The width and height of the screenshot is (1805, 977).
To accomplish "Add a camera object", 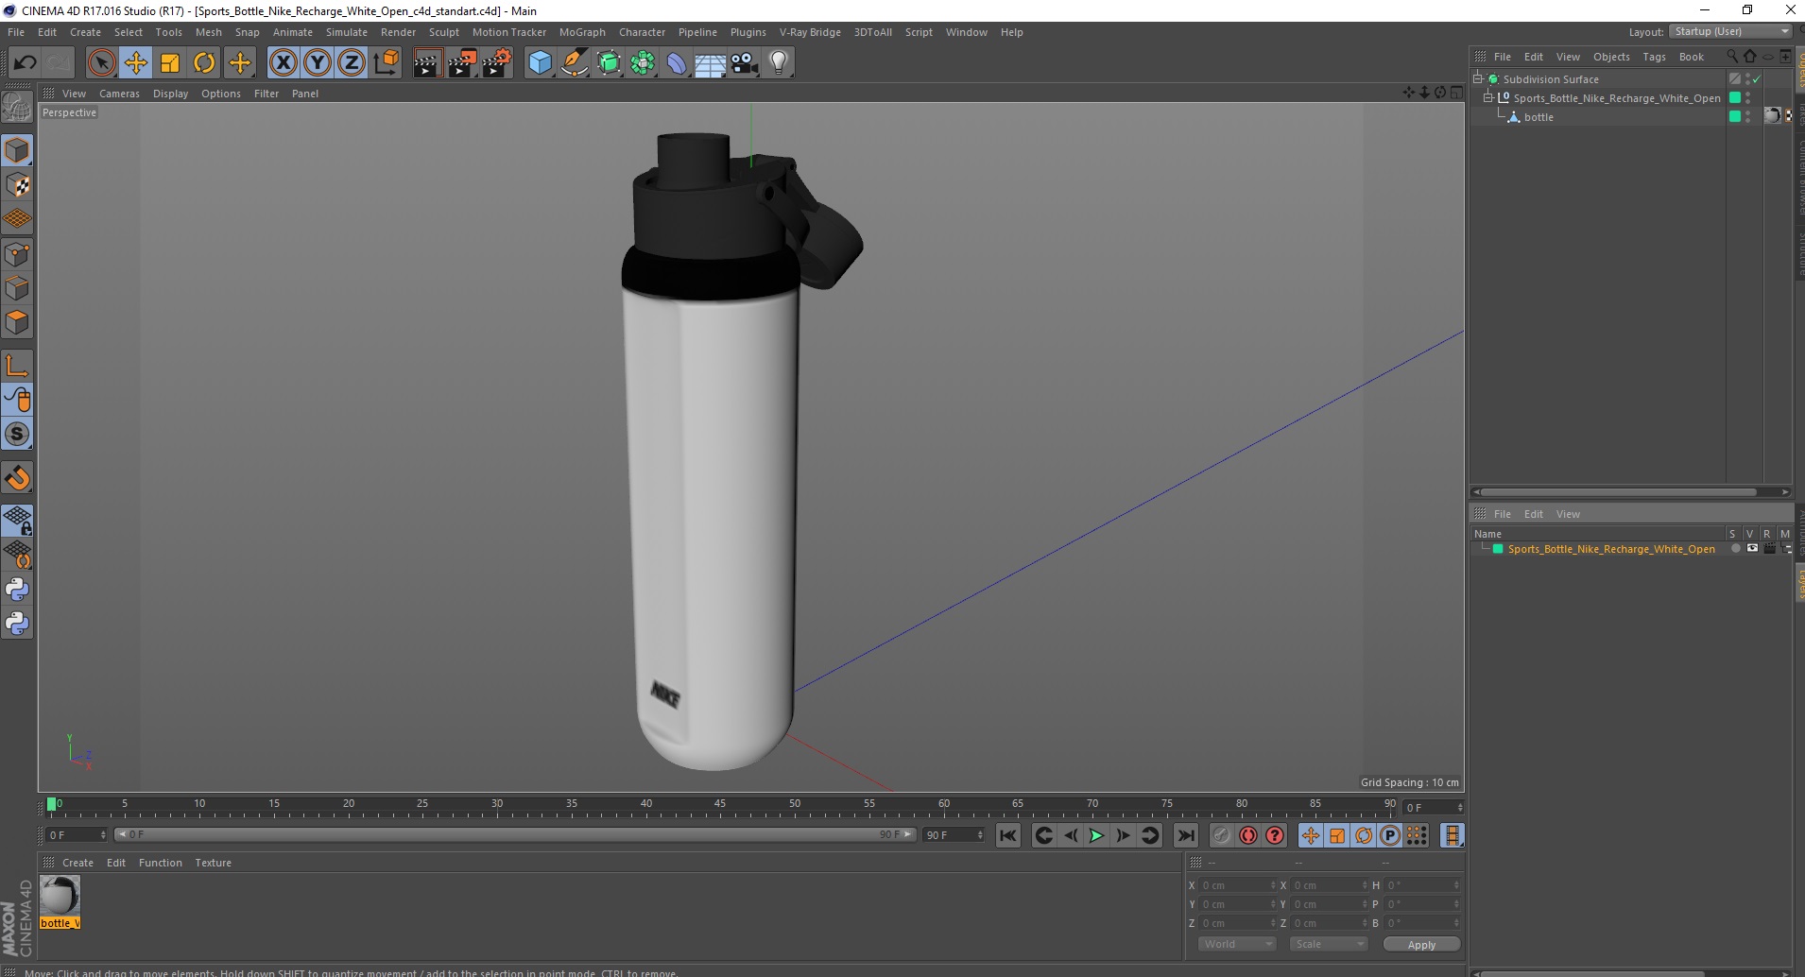I will pyautogui.click(x=745, y=63).
